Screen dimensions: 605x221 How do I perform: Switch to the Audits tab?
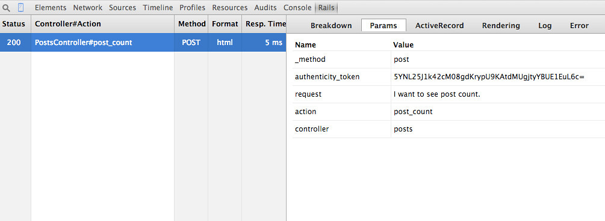265,8
